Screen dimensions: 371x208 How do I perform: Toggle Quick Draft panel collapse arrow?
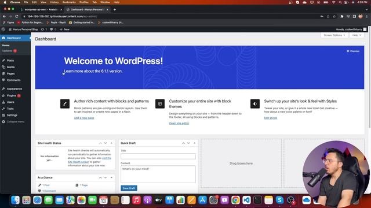point(195,143)
